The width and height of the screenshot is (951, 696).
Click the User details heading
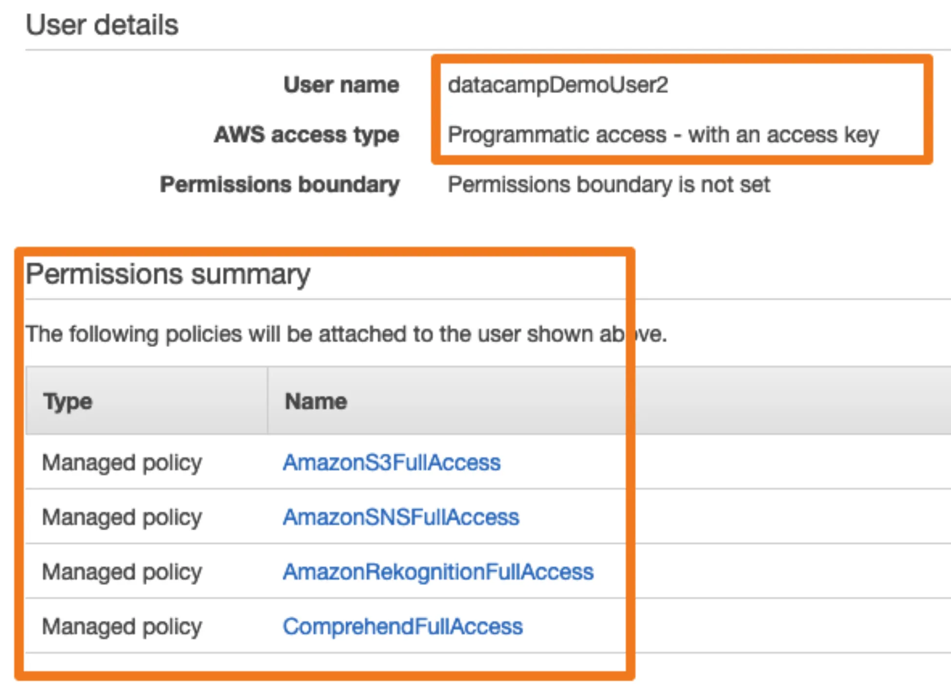102,25
